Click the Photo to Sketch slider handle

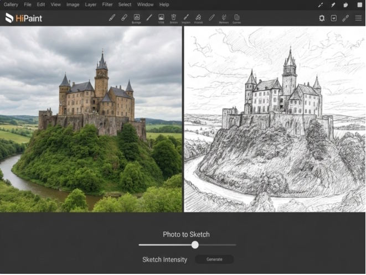tap(195, 245)
